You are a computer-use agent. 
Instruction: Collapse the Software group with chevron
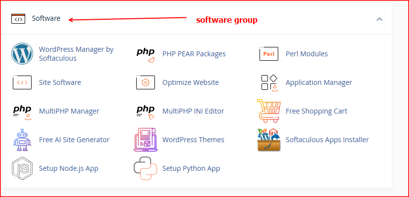(379, 19)
